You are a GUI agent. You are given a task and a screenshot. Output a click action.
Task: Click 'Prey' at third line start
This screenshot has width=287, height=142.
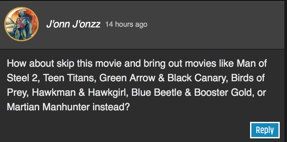click(x=17, y=93)
